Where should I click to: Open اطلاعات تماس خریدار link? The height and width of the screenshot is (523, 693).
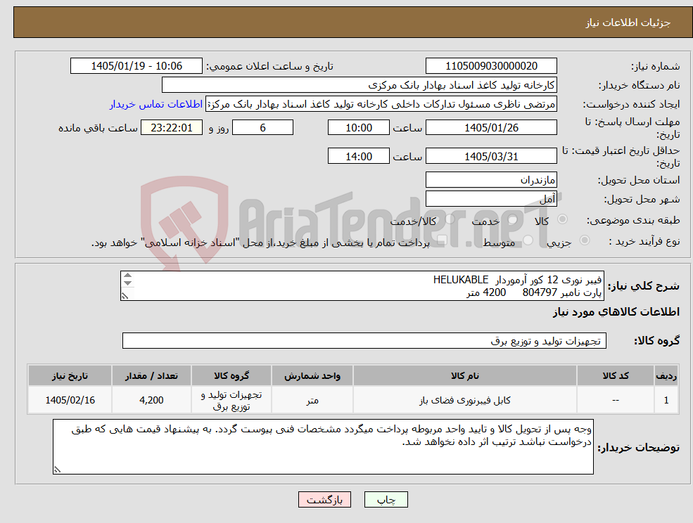pyautogui.click(x=156, y=104)
